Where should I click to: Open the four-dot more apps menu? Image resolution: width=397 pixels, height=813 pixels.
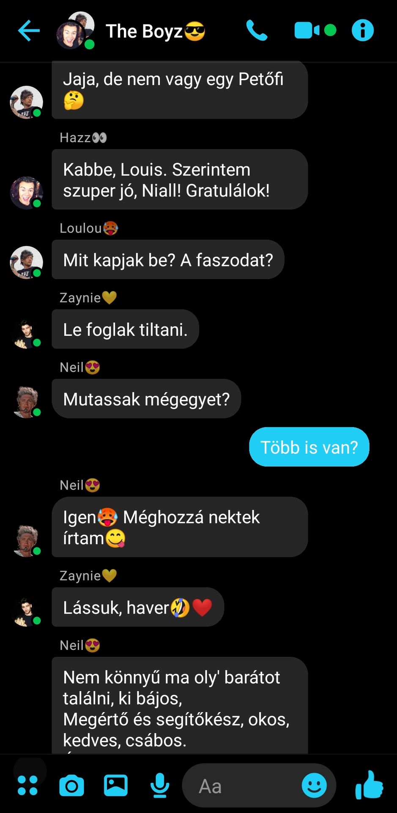(x=28, y=785)
